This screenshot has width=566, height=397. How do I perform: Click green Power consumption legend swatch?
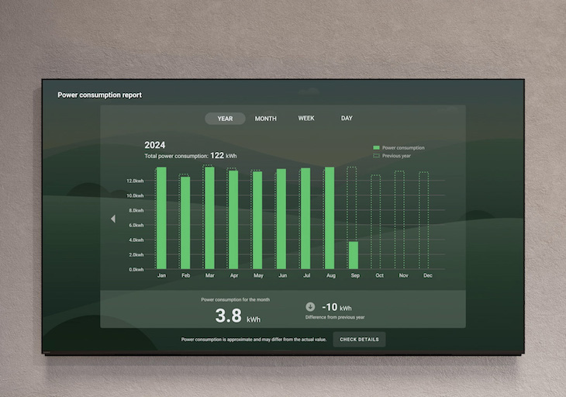click(376, 147)
